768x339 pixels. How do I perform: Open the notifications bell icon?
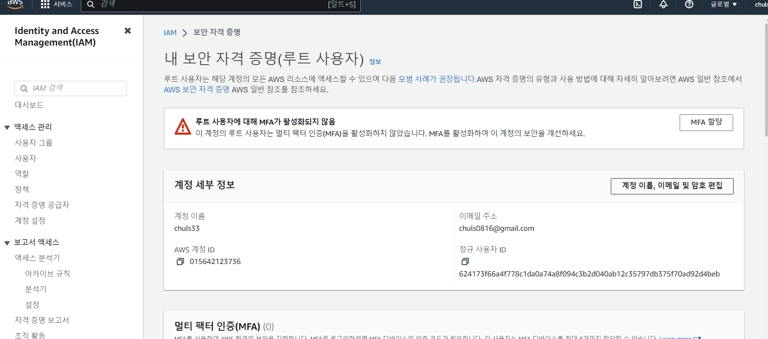[x=663, y=4]
